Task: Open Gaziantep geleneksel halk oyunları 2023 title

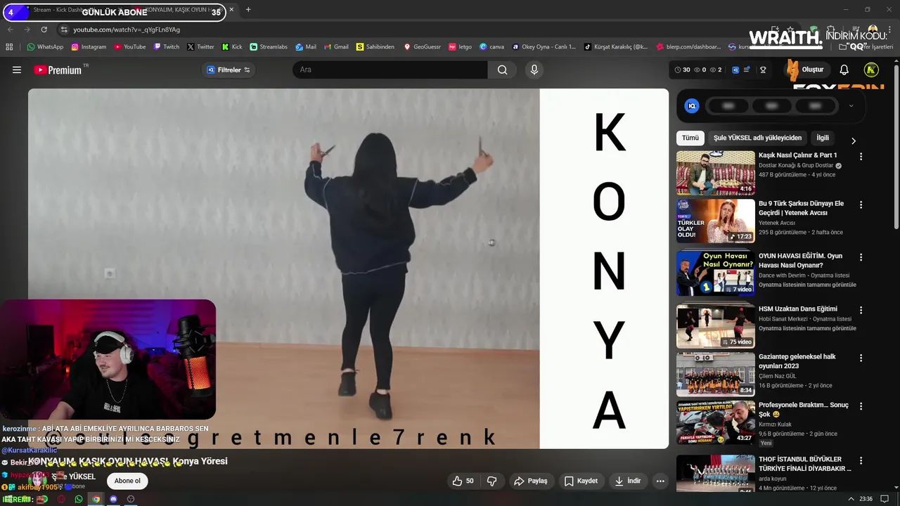Action: (797, 361)
